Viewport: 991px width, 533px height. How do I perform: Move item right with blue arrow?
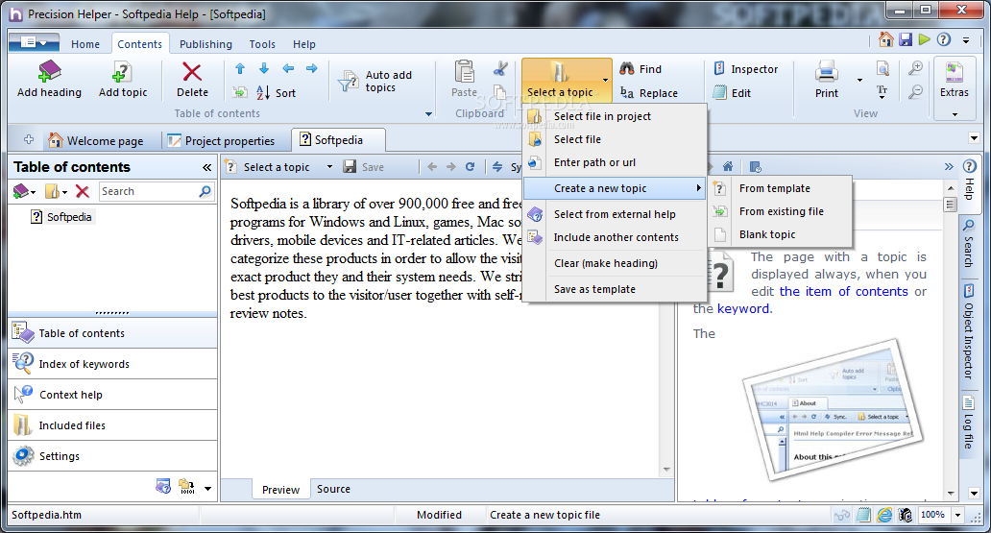[x=311, y=69]
